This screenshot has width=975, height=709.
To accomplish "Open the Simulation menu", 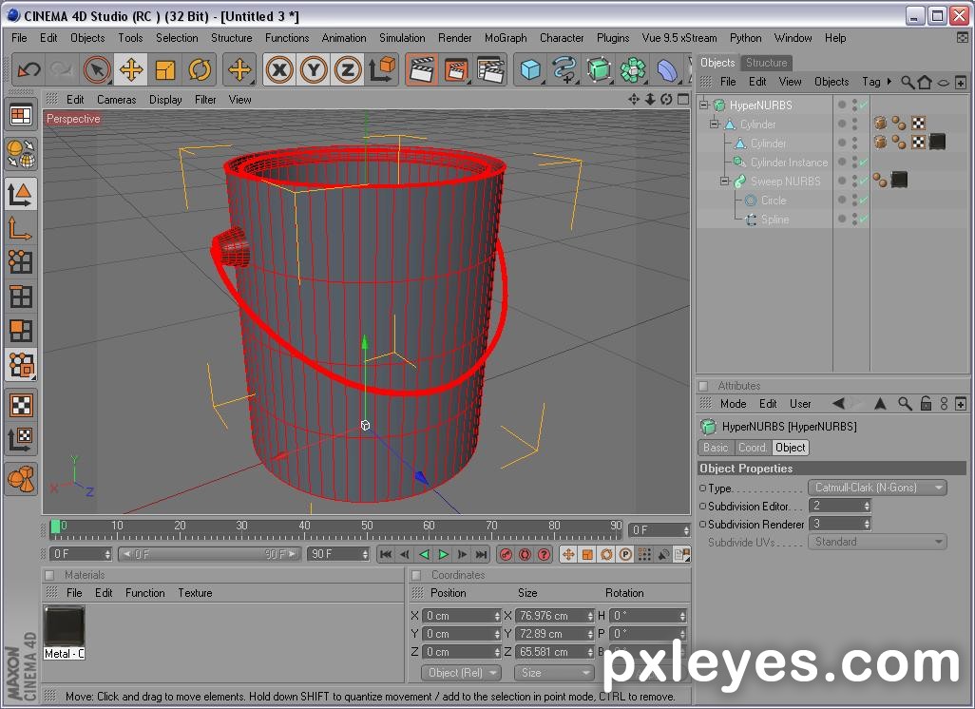I will pyautogui.click(x=402, y=38).
